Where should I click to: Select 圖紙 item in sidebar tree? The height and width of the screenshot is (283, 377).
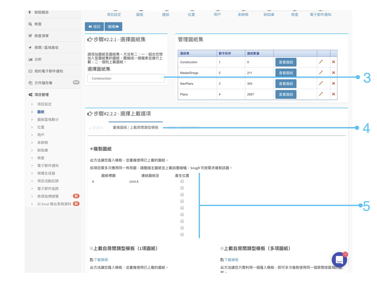(x=40, y=112)
